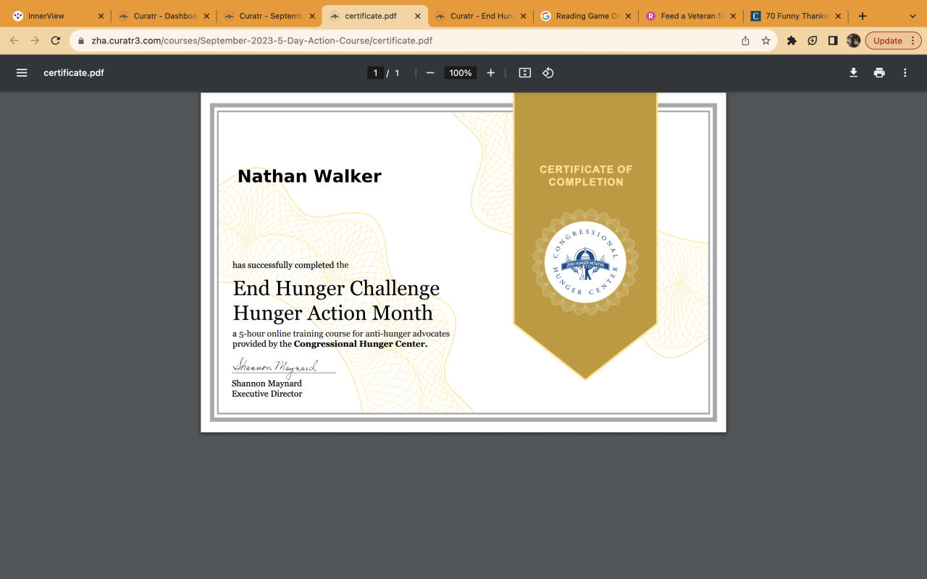This screenshot has height=579, width=927.
Task: Close the 70 Funny Thanks tab
Action: coord(838,16)
